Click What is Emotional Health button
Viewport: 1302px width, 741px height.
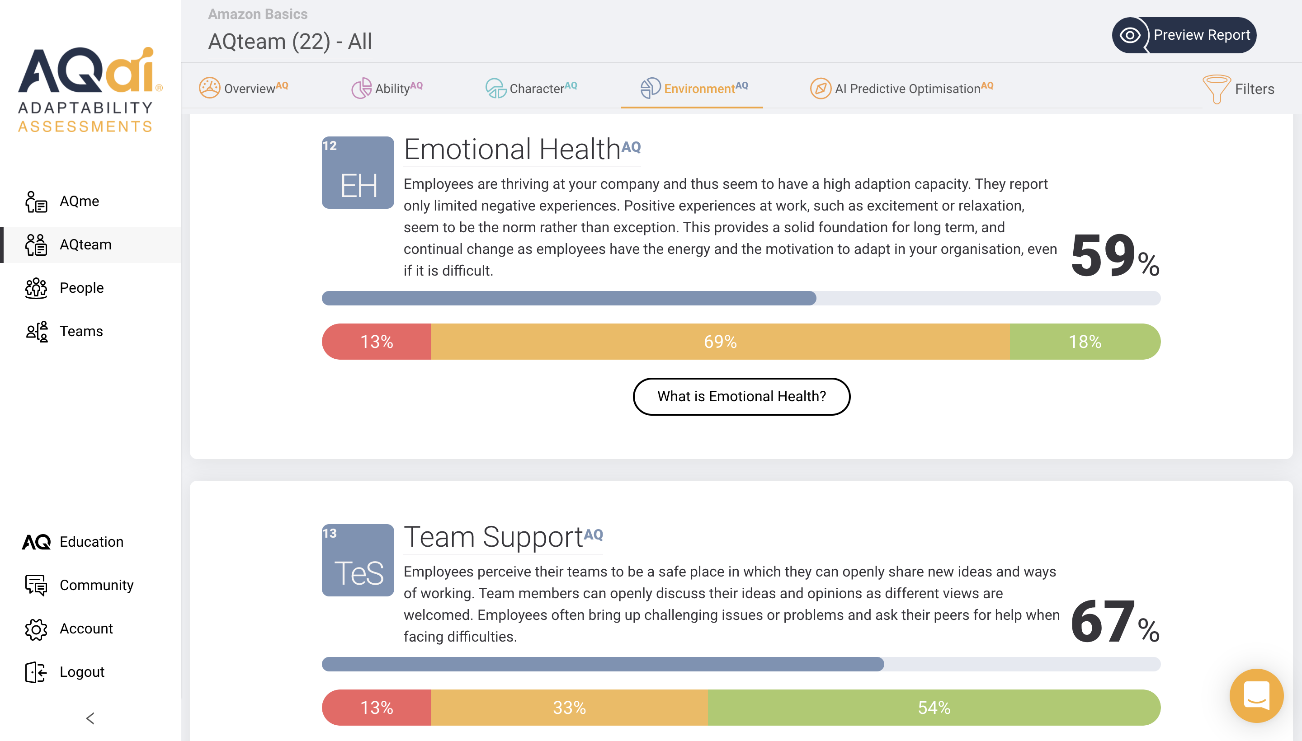point(741,396)
